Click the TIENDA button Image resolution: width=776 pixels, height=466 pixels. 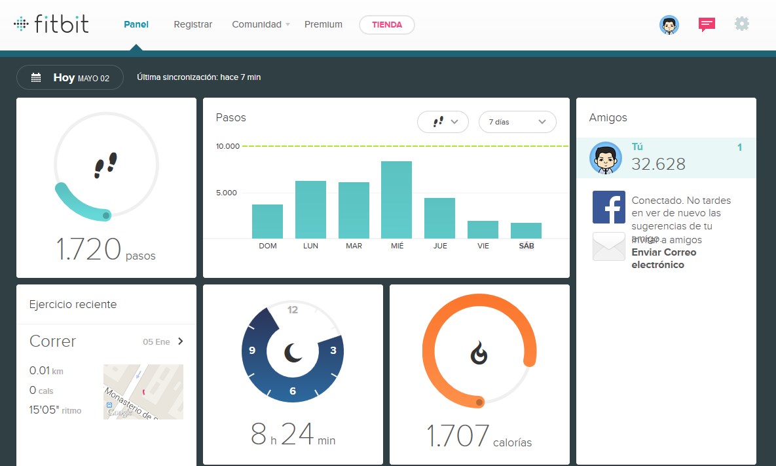[386, 25]
